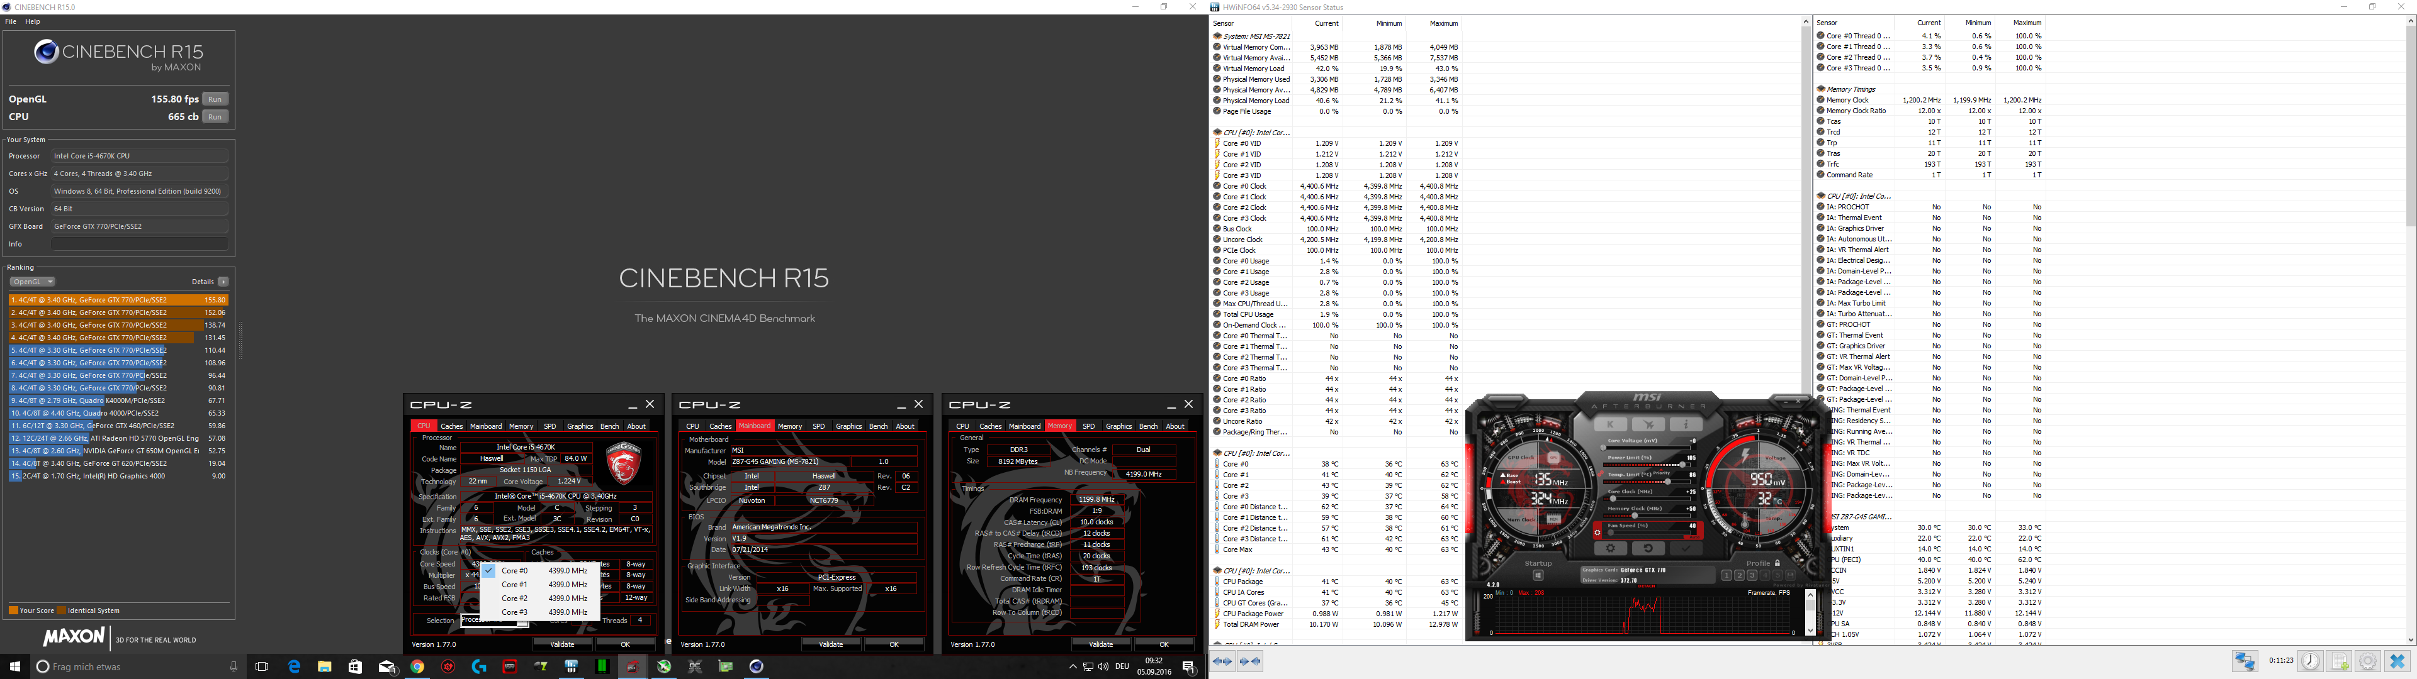Select Afterburner profile slot 3
The height and width of the screenshot is (679, 2417).
click(1752, 575)
